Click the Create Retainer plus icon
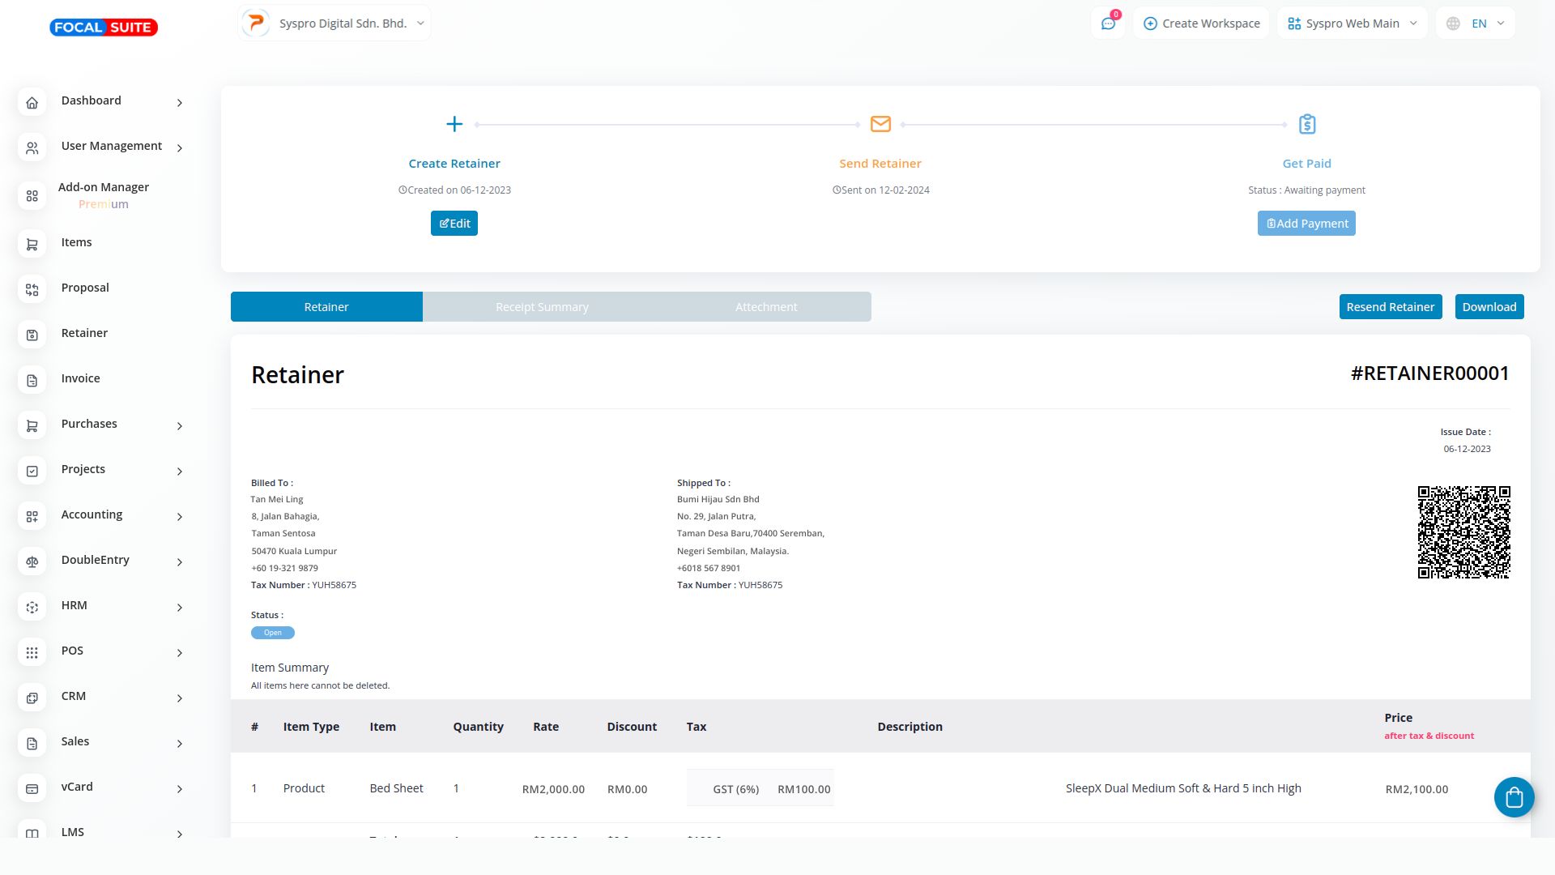1555x875 pixels. coord(454,124)
